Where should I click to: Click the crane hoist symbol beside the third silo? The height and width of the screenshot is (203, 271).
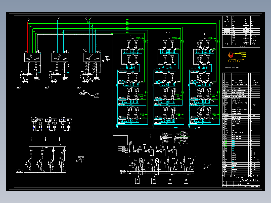[106, 59]
